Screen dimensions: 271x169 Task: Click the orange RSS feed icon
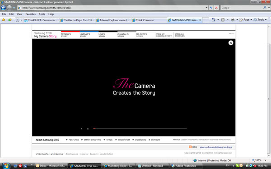pos(190,147)
